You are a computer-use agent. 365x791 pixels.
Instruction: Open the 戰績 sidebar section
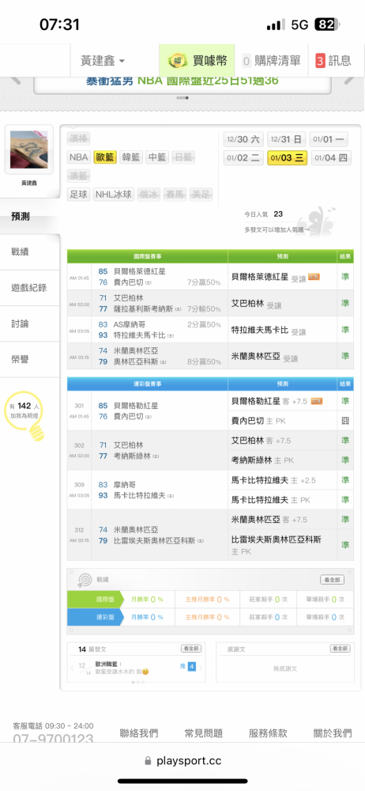(29, 252)
